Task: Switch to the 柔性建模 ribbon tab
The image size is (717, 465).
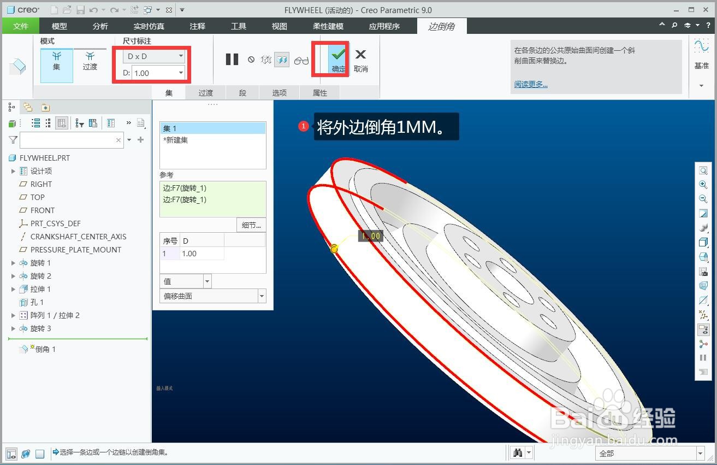Action: [x=328, y=26]
